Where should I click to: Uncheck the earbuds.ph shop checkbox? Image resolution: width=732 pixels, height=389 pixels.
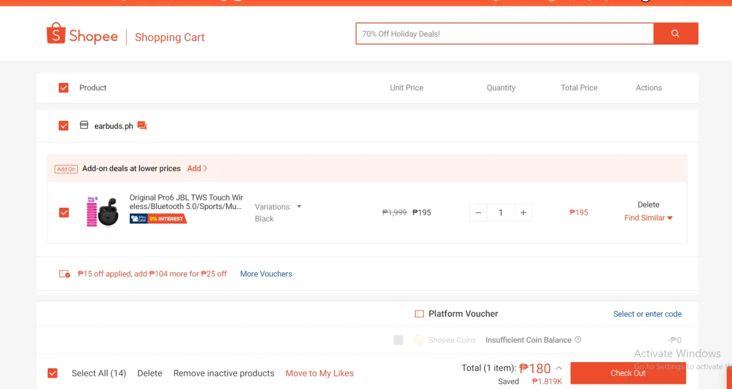(63, 126)
